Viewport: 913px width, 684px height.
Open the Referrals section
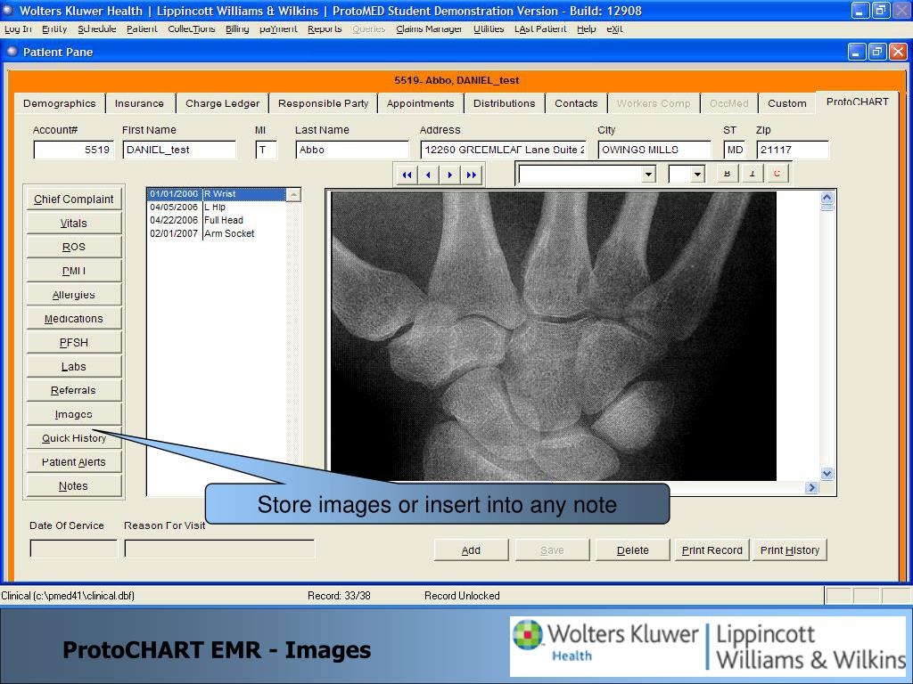pos(74,390)
